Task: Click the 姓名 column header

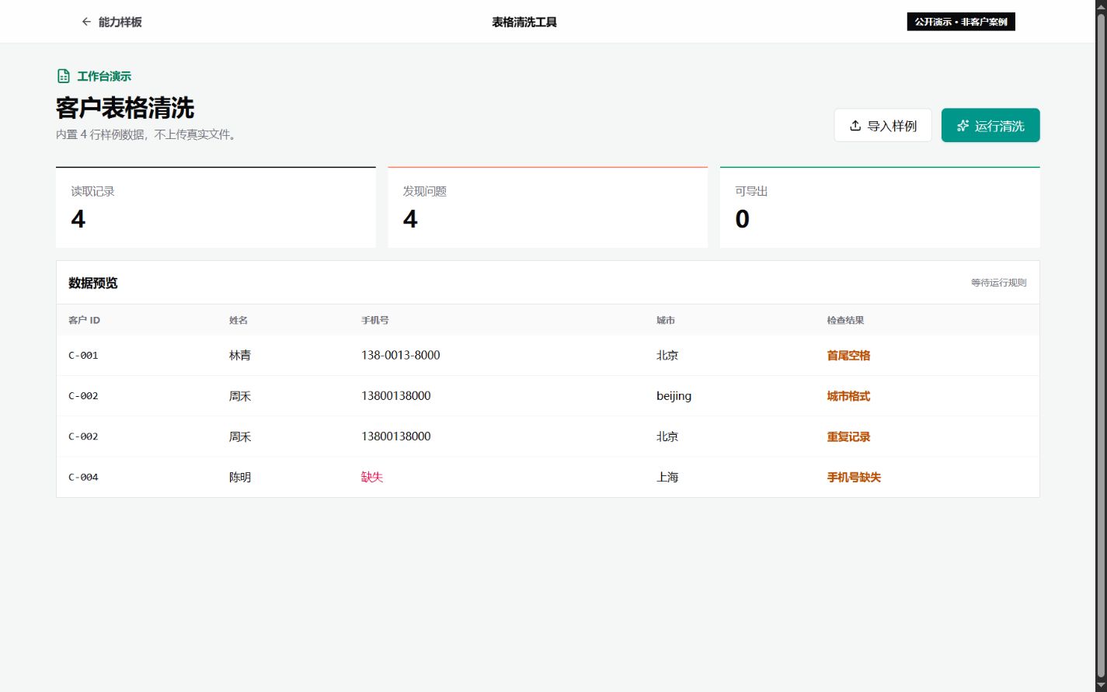Action: tap(238, 320)
